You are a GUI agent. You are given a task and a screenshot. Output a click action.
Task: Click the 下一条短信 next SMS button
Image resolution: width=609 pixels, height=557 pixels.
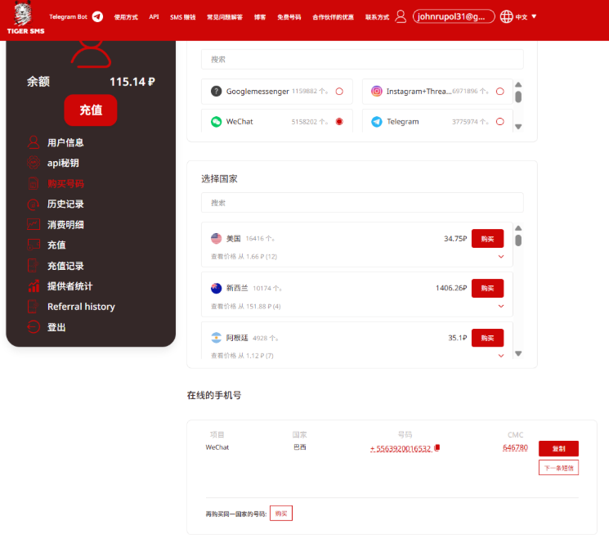pos(558,468)
